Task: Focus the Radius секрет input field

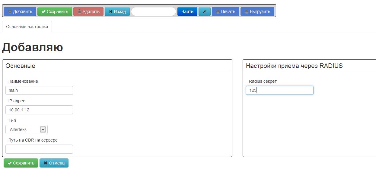Action: [279, 90]
